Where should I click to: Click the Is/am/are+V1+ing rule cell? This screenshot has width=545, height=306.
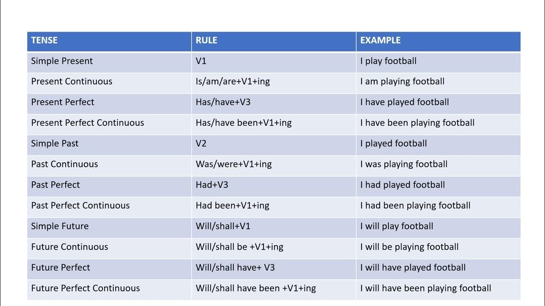(x=233, y=82)
